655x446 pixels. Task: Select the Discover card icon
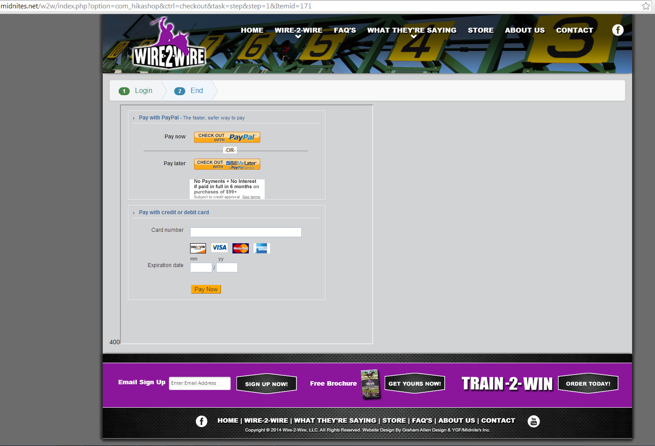coord(198,248)
